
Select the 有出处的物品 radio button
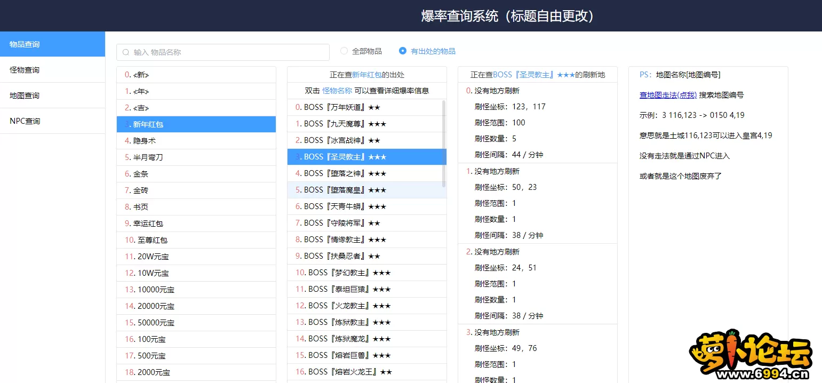click(403, 51)
